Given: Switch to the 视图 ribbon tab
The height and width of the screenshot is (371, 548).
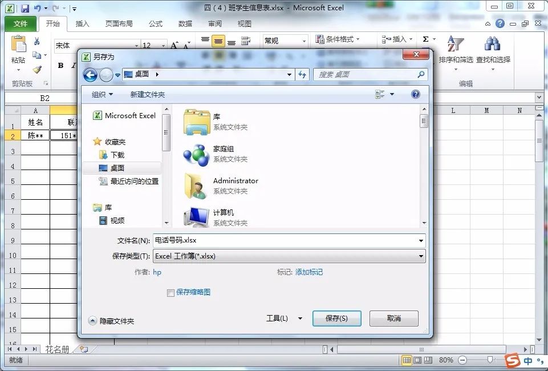Looking at the screenshot, I should pyautogui.click(x=244, y=23).
